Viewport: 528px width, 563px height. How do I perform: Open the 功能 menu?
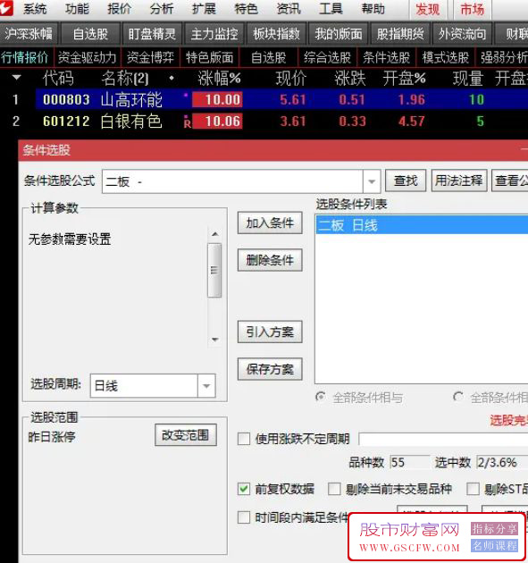(x=77, y=9)
